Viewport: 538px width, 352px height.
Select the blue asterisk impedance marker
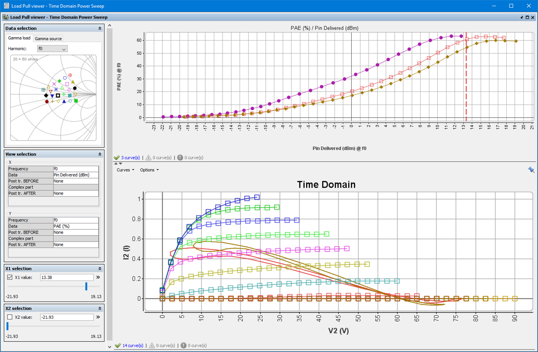click(56, 89)
